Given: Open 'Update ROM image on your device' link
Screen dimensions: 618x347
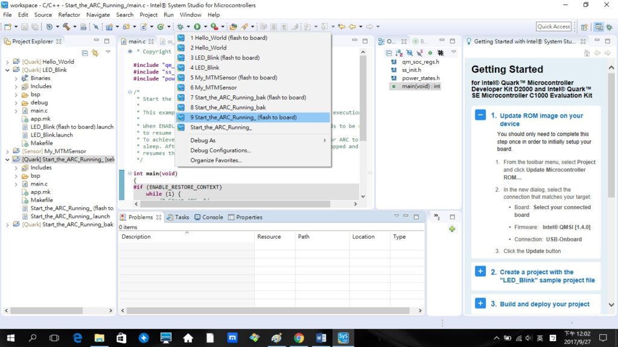Looking at the screenshot, I should [541, 120].
